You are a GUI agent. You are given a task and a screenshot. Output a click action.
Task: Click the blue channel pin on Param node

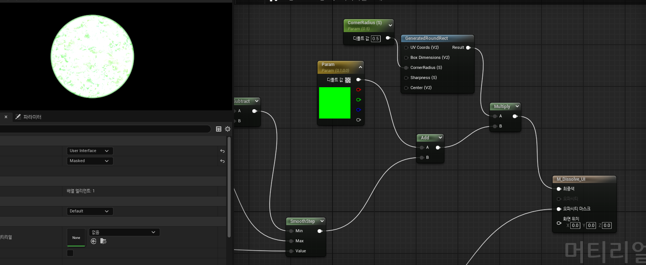pyautogui.click(x=358, y=110)
